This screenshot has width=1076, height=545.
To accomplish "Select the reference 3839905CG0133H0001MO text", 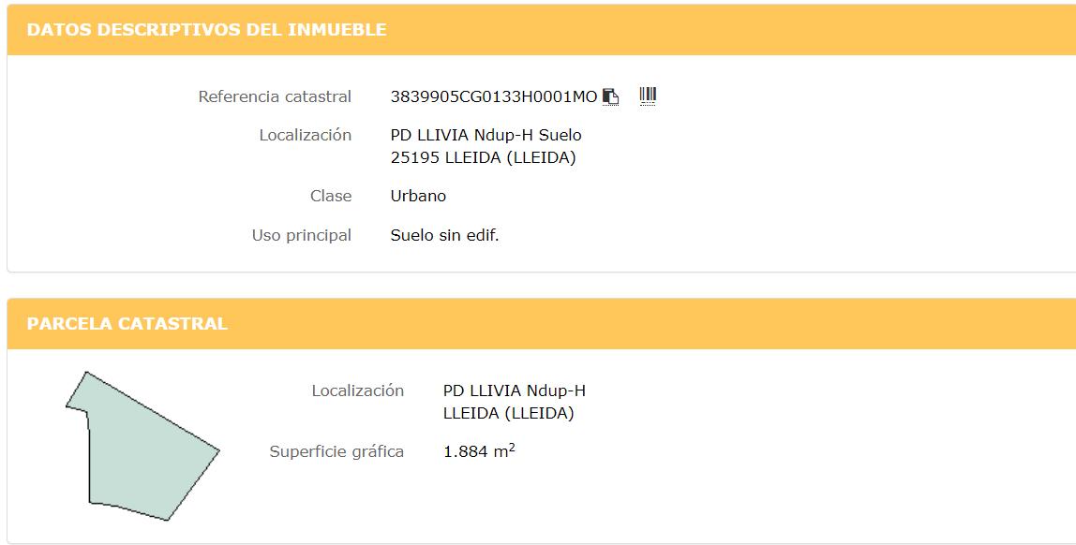I will point(493,96).
